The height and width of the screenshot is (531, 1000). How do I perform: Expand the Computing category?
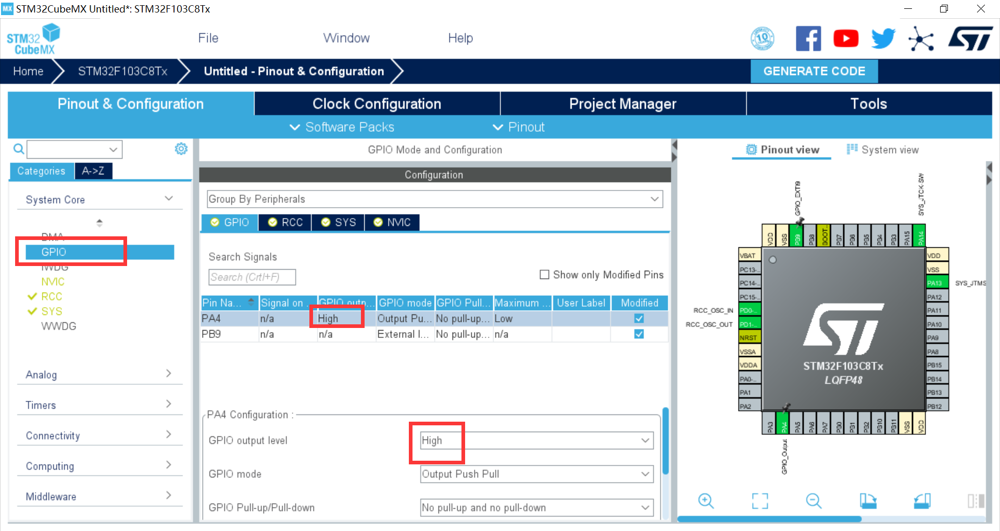tap(99, 465)
